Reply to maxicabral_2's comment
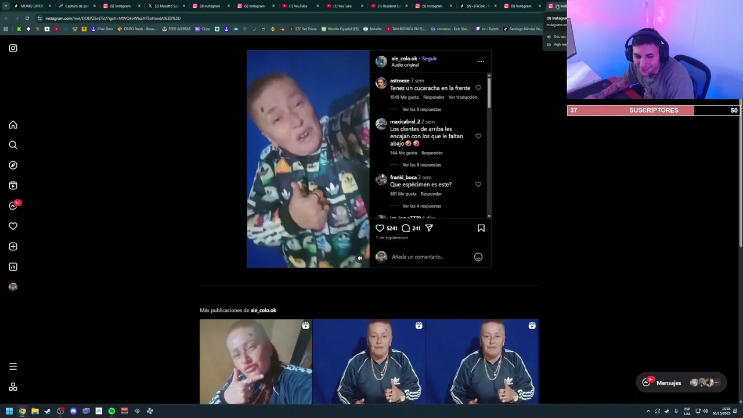The width and height of the screenshot is (743, 418). 432,153
